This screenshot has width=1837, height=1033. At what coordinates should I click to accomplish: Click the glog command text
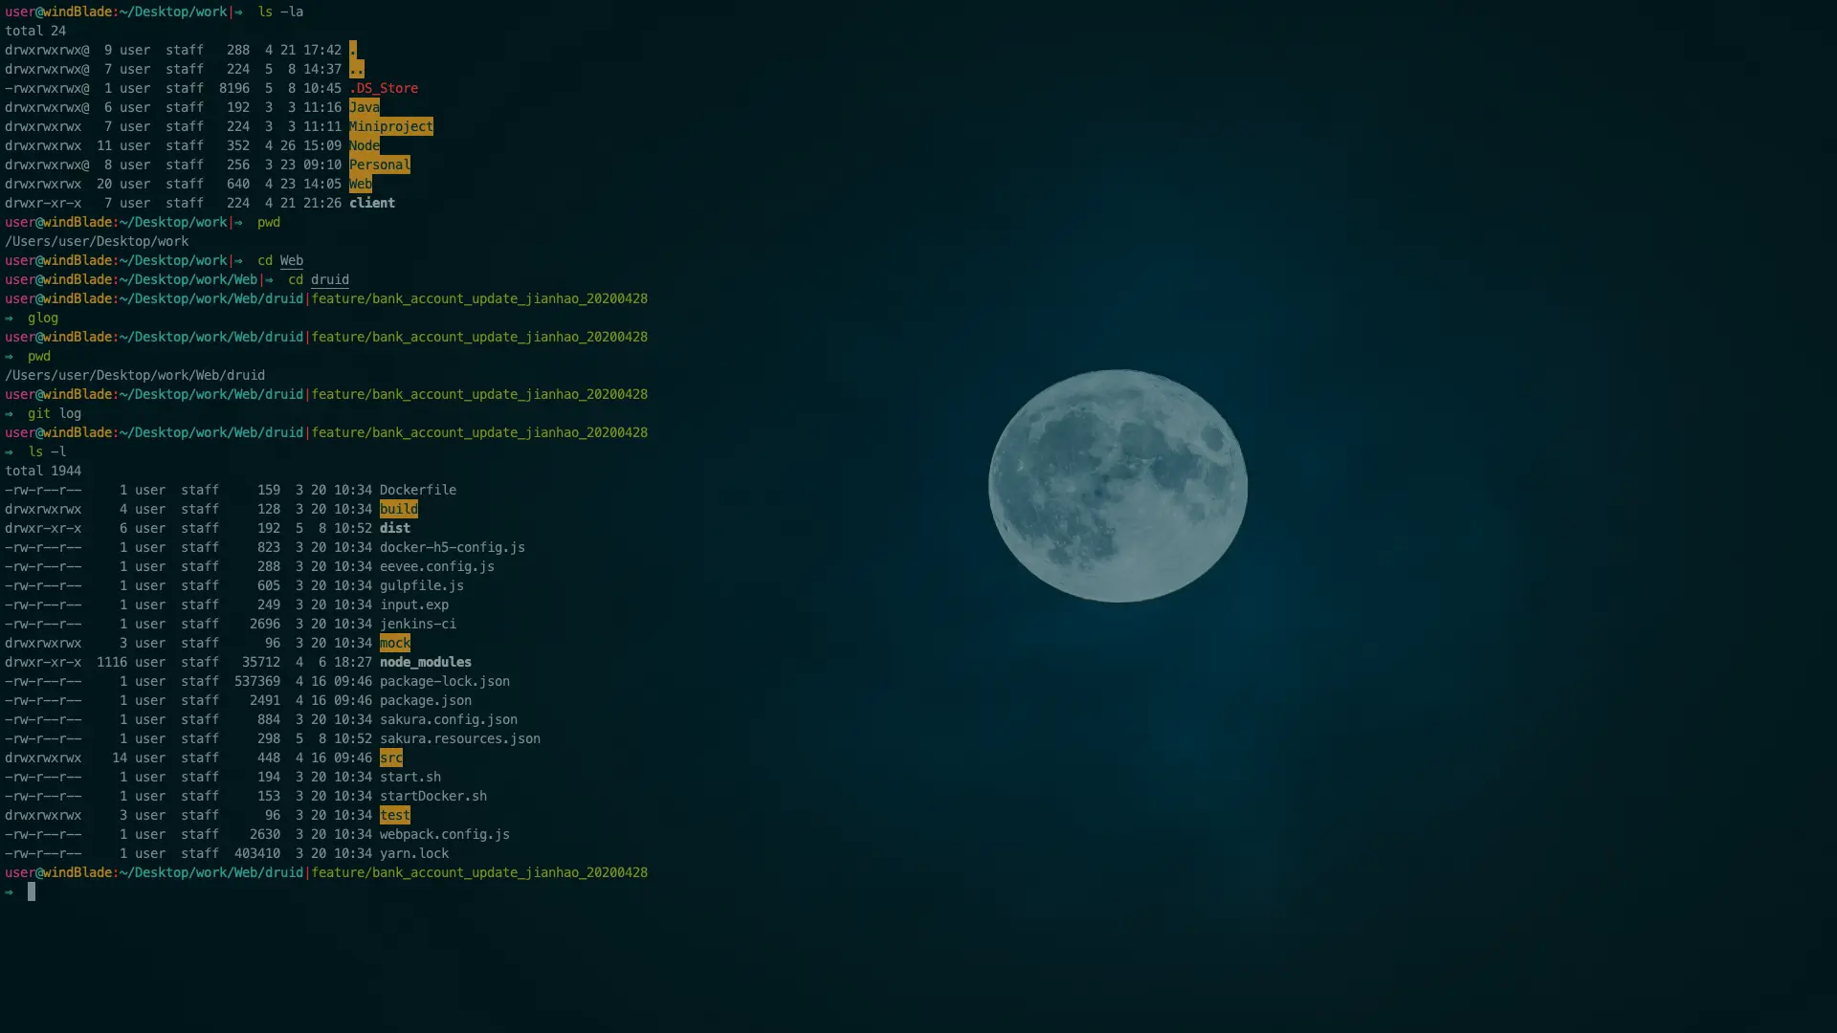[42, 318]
